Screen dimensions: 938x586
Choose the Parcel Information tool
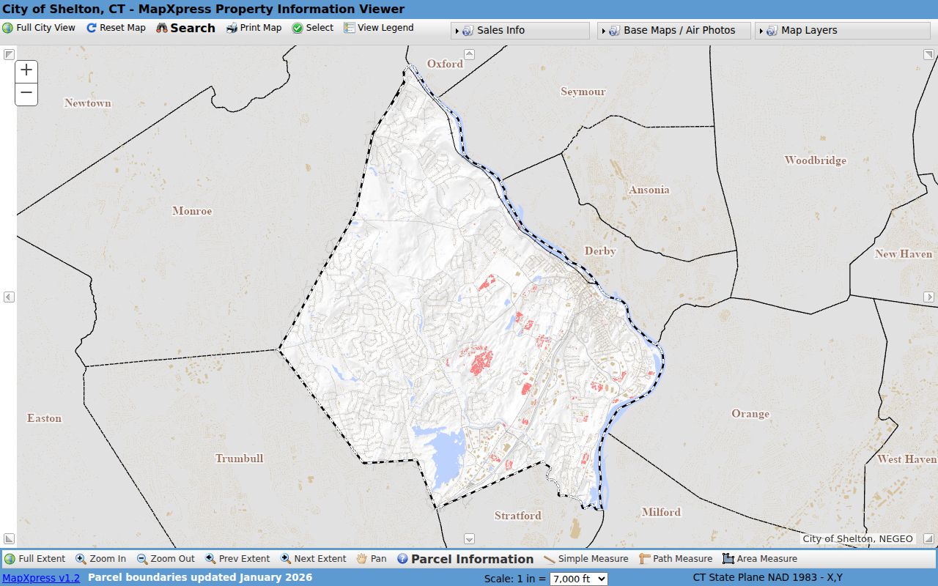click(465, 559)
